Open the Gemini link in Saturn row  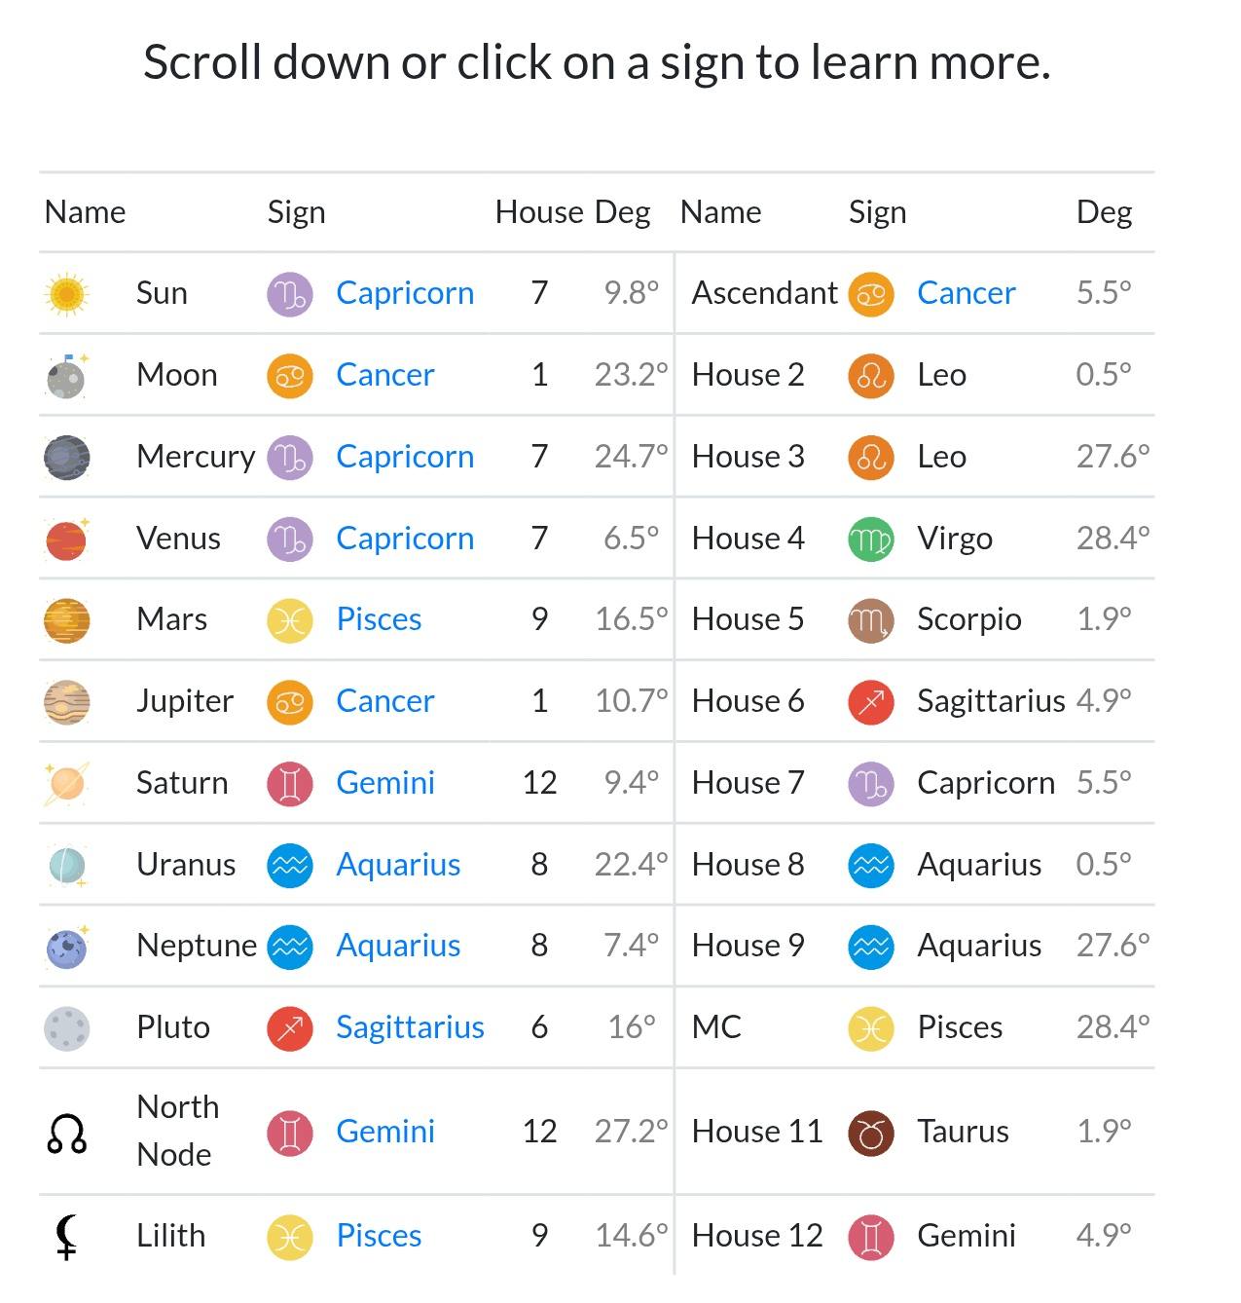tap(385, 783)
